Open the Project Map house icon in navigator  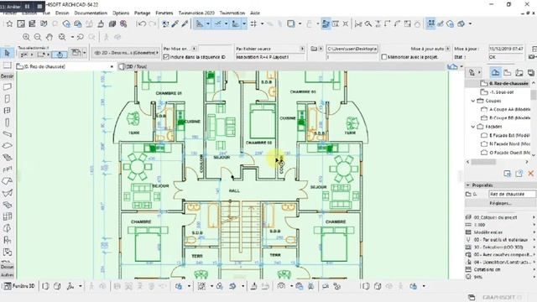point(495,72)
